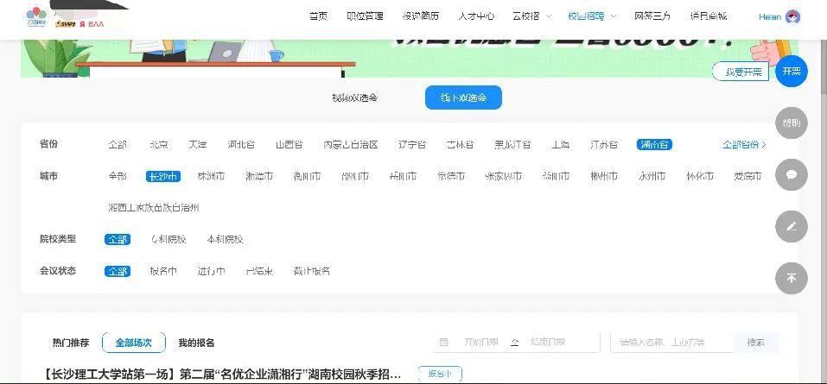Select 本科院校 as school type
Image resolution: width=827 pixels, height=384 pixels.
coord(225,239)
